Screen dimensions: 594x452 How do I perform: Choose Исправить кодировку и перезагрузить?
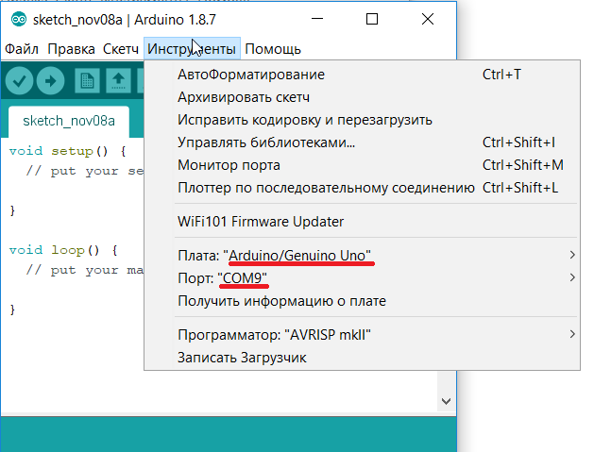362,120
